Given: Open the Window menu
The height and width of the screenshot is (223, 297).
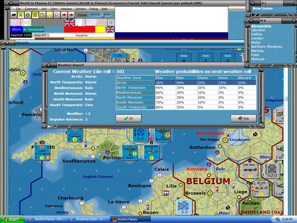Looking at the screenshot, I should click(x=80, y=9).
